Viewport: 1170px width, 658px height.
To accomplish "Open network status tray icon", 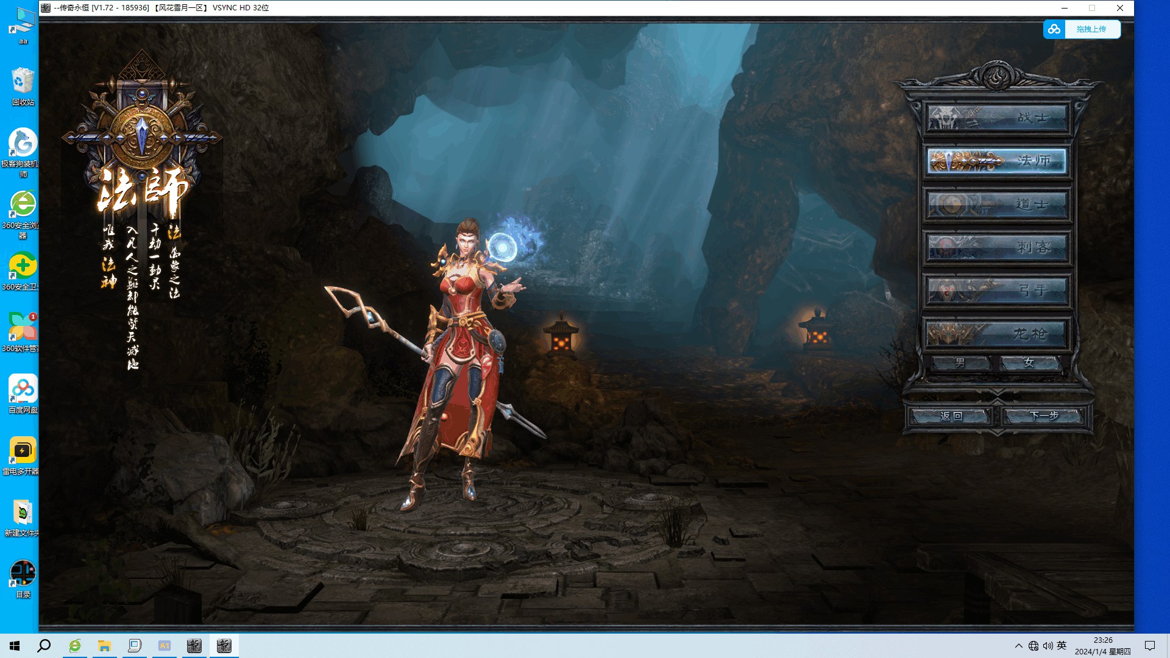I will coord(1033,646).
